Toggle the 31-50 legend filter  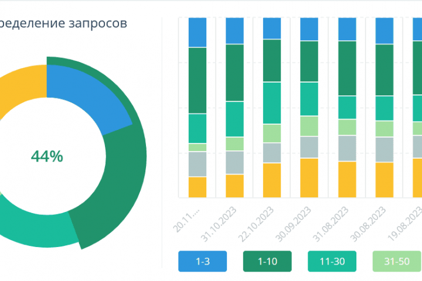click(397, 261)
